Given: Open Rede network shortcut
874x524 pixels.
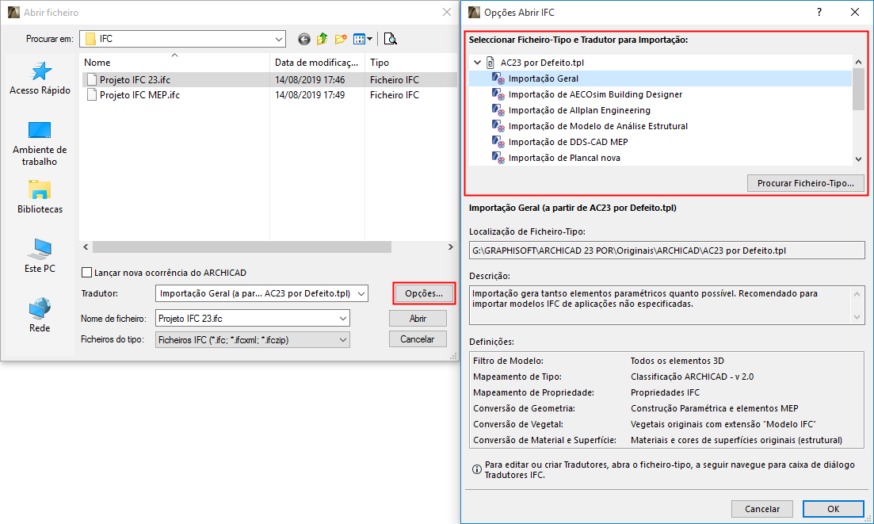Looking at the screenshot, I should (40, 316).
